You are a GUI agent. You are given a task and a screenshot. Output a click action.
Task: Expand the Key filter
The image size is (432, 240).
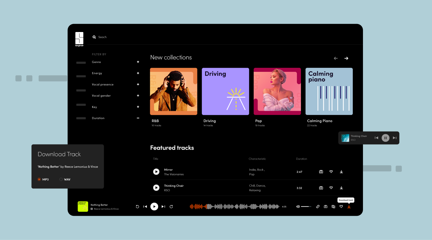point(138,107)
